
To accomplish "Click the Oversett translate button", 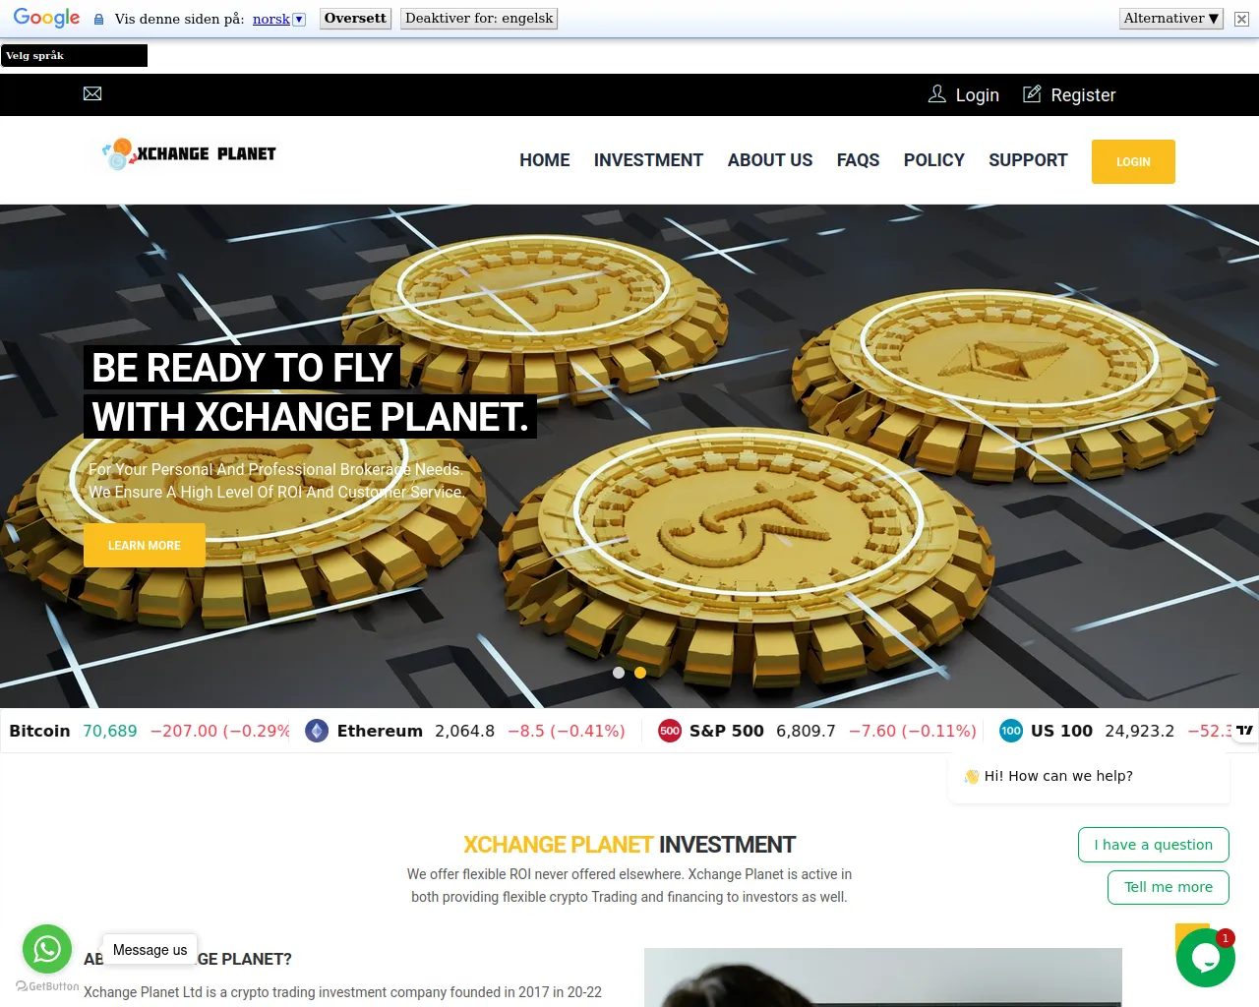I will (x=355, y=19).
